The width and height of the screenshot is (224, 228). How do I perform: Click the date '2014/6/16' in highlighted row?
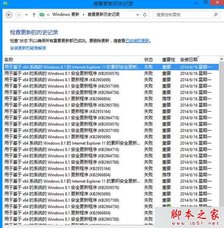(196, 67)
